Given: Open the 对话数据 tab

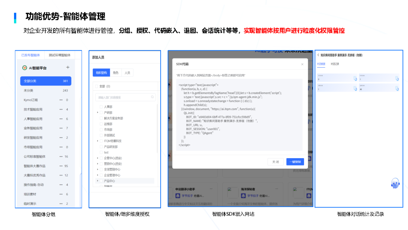Looking at the screenshot, I should pos(321,64).
